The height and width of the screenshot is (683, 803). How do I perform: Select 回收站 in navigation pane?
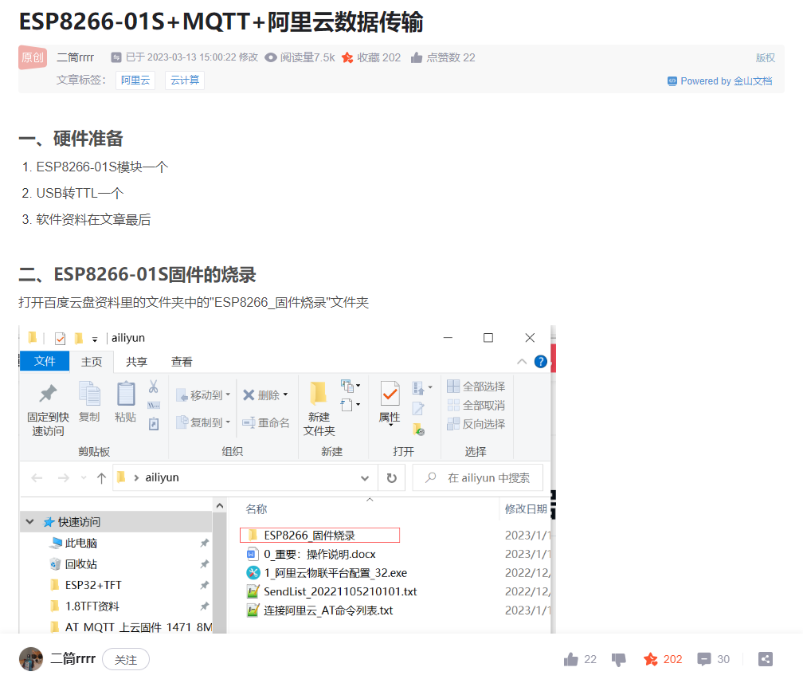point(81,564)
